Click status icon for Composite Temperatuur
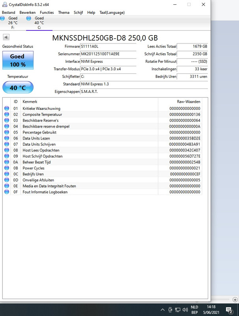This screenshot has height=316, width=239. click(7, 114)
